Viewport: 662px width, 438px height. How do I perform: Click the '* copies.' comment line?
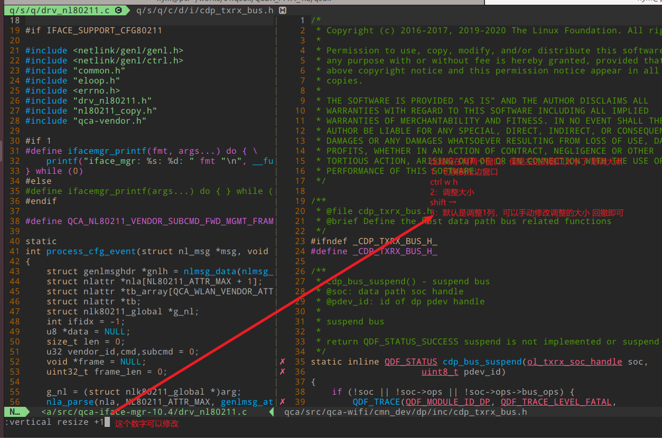339,81
